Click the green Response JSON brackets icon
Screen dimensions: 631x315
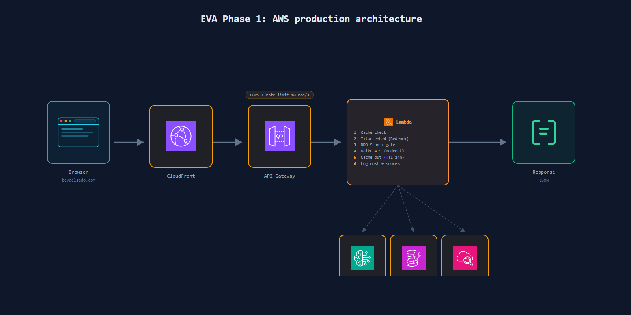[x=544, y=132]
